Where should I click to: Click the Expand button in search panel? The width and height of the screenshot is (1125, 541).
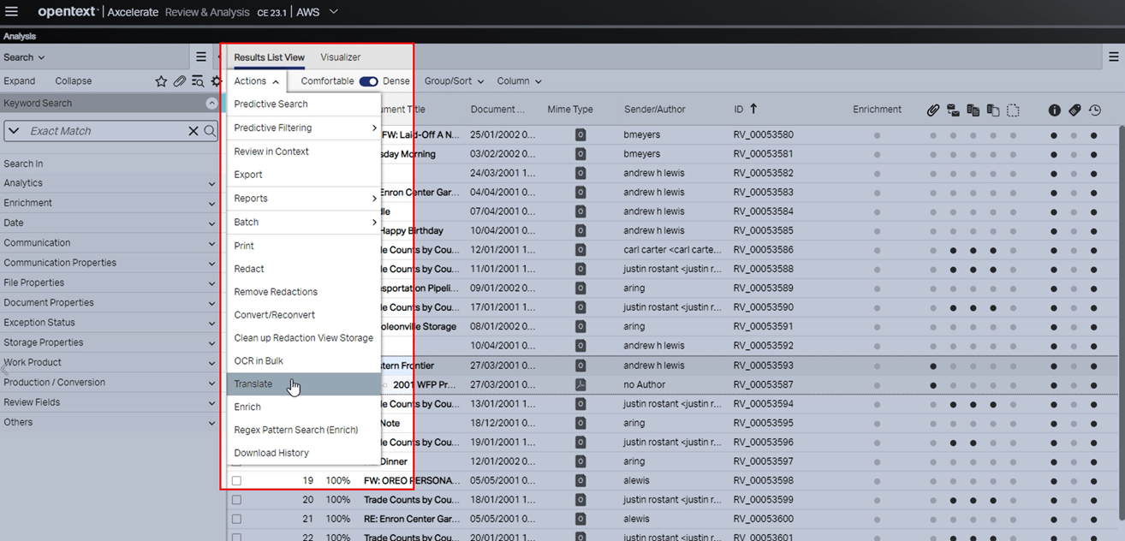[x=20, y=81]
